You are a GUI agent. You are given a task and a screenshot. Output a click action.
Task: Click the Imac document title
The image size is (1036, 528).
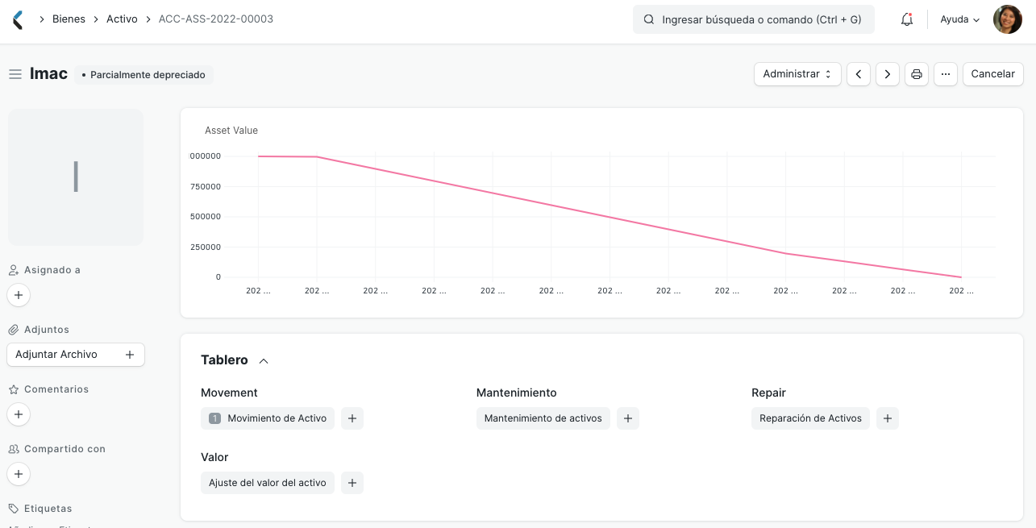(49, 74)
